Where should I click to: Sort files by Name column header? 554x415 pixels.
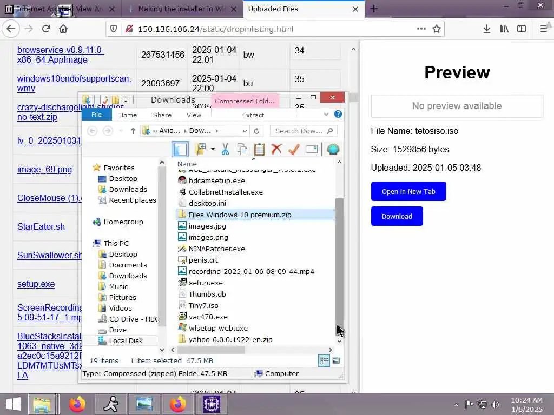point(187,164)
